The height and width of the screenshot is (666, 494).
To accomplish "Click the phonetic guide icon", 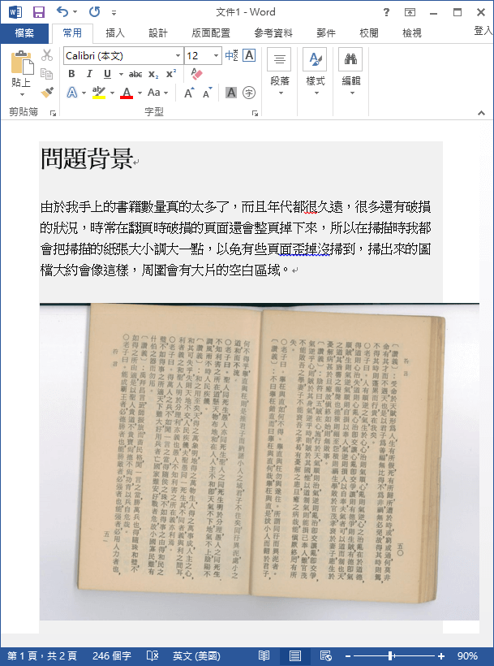I will 231,56.
